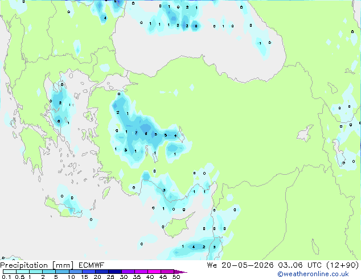
Task: Click the ECMWF model label
Action: pyautogui.click(x=92, y=265)
